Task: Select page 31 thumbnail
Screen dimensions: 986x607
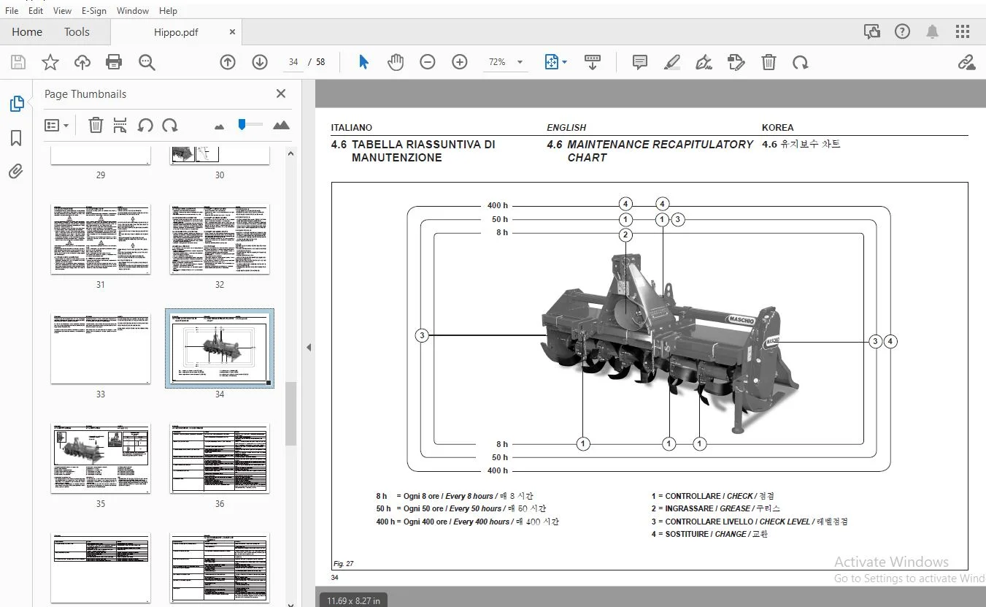Action: pyautogui.click(x=101, y=240)
